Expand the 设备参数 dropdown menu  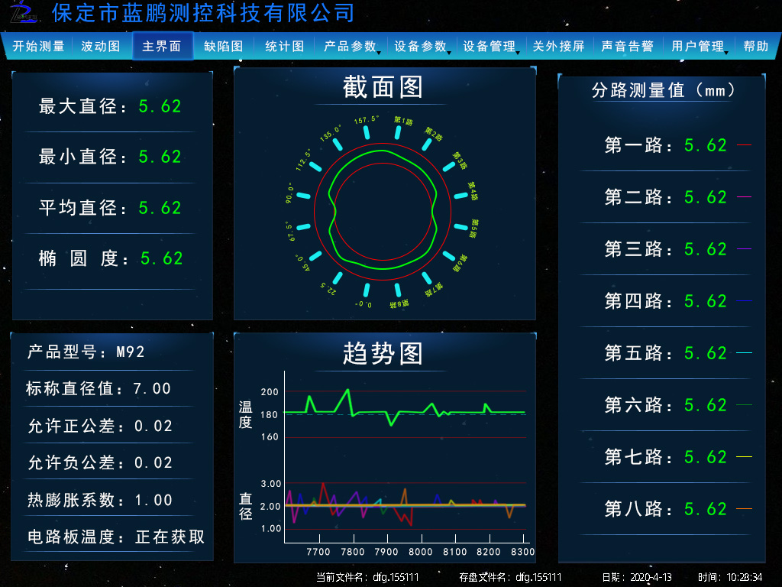[x=421, y=47]
